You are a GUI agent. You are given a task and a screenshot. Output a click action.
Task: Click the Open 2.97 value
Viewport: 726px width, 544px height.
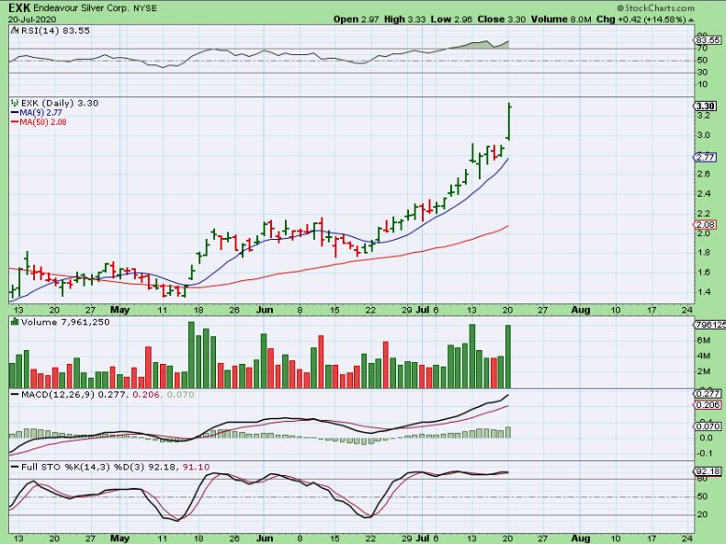click(x=356, y=19)
